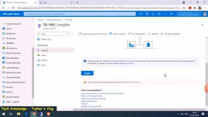
Task: Open Azure portal settings gear
Action: point(159,14)
